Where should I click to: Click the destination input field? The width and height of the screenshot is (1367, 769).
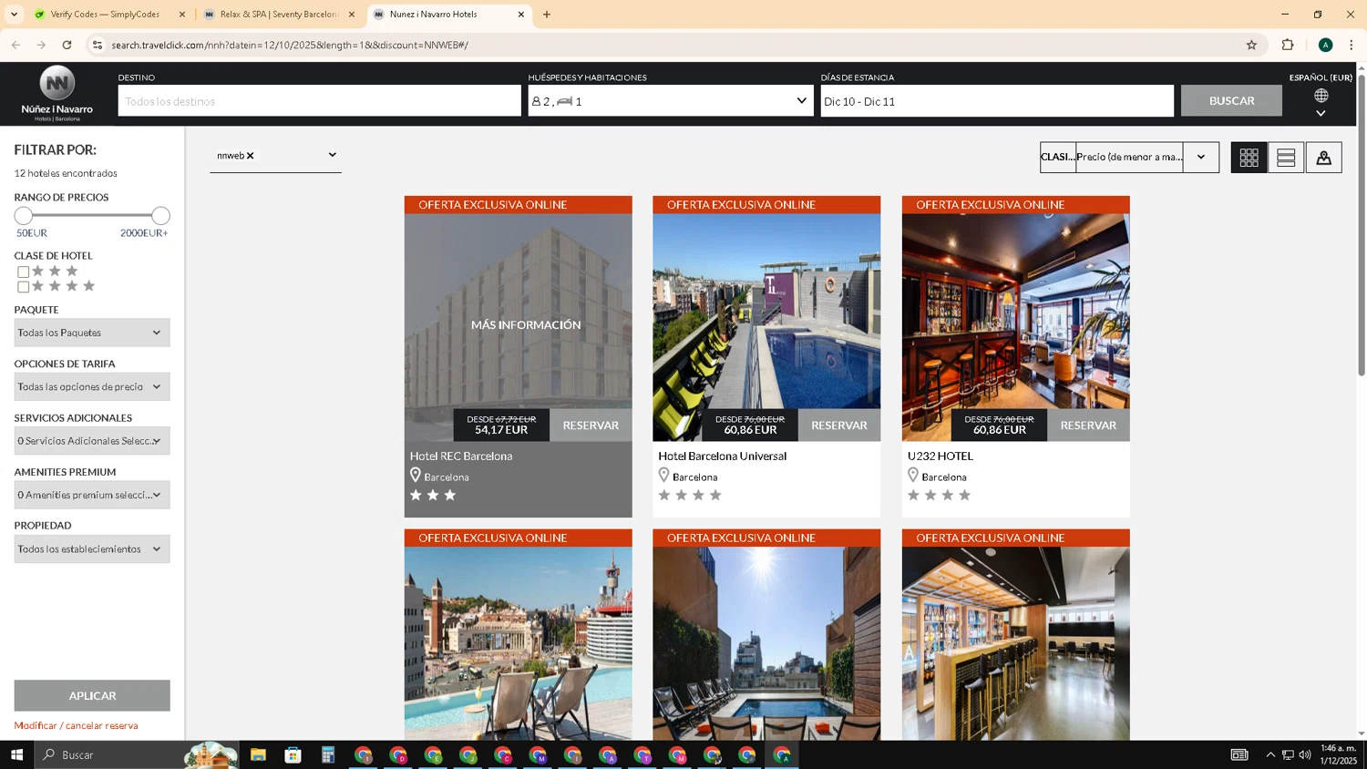(319, 100)
